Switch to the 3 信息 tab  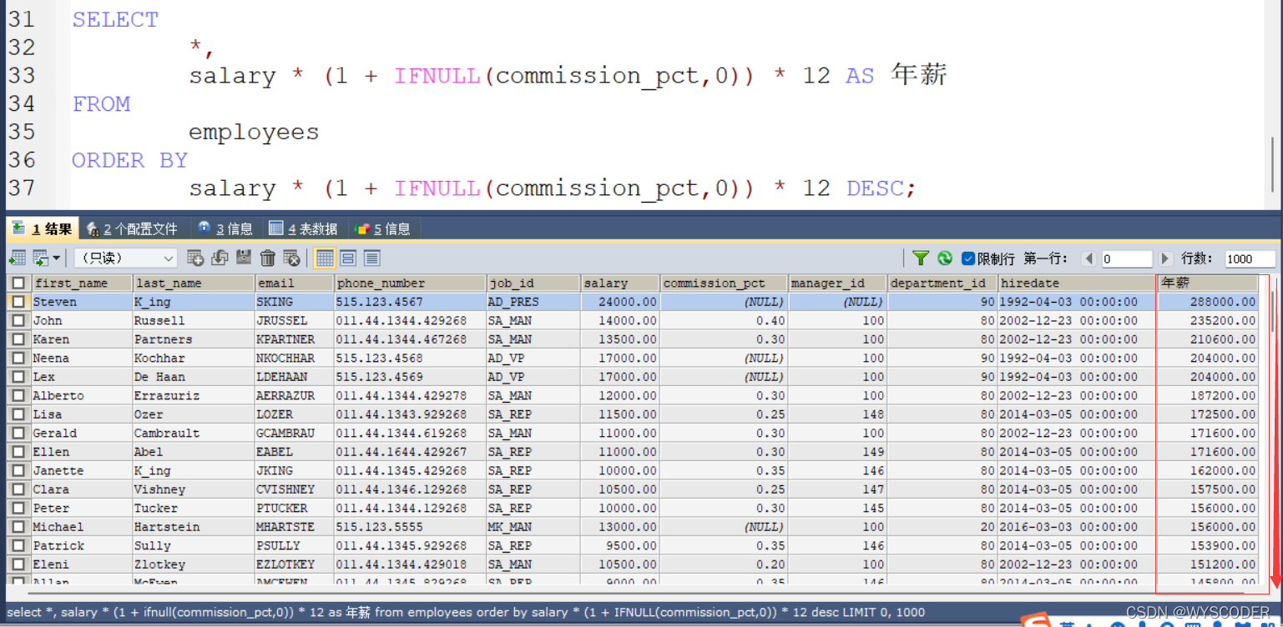(225, 228)
